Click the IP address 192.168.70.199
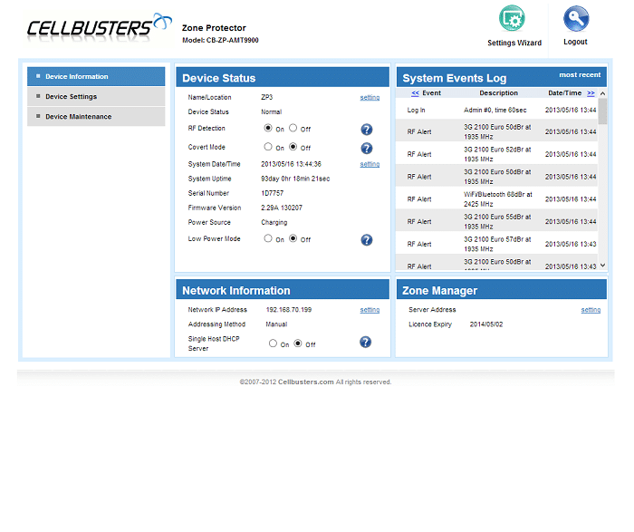 (x=289, y=310)
